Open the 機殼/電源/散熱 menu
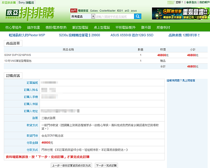Viewport: 210px width, 168px height. coord(56,27)
